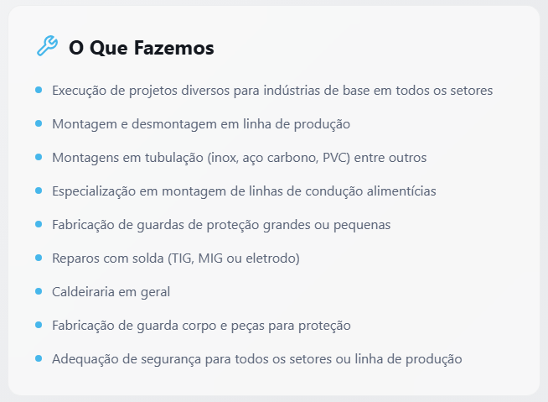Click bullet dot beside 'Reparos com solda'

(x=39, y=258)
